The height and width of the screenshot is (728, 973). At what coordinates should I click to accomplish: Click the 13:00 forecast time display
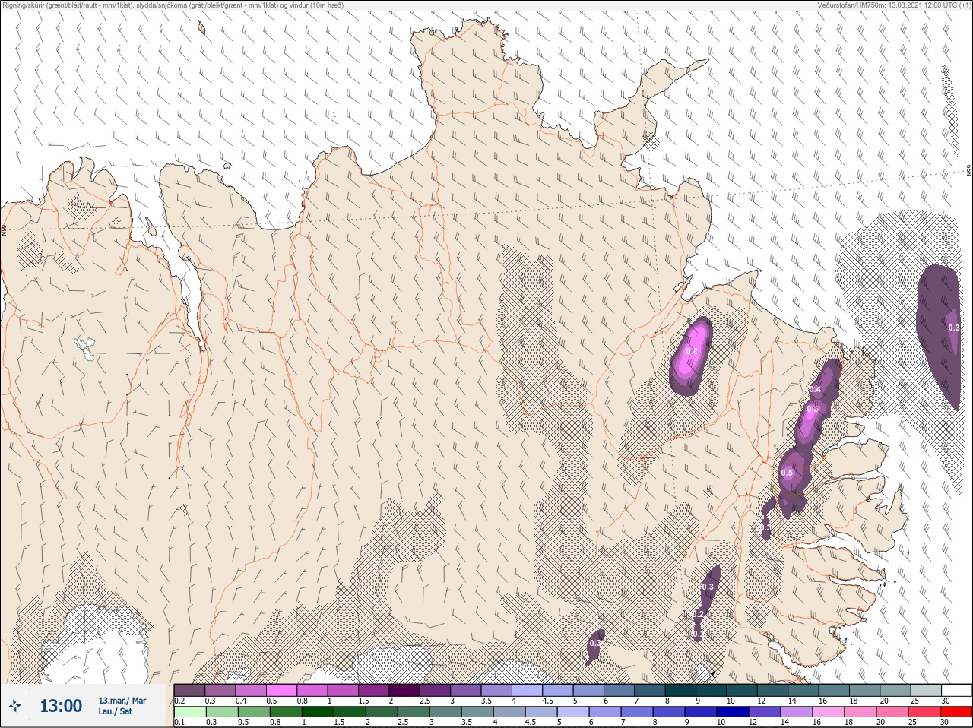tap(61, 706)
